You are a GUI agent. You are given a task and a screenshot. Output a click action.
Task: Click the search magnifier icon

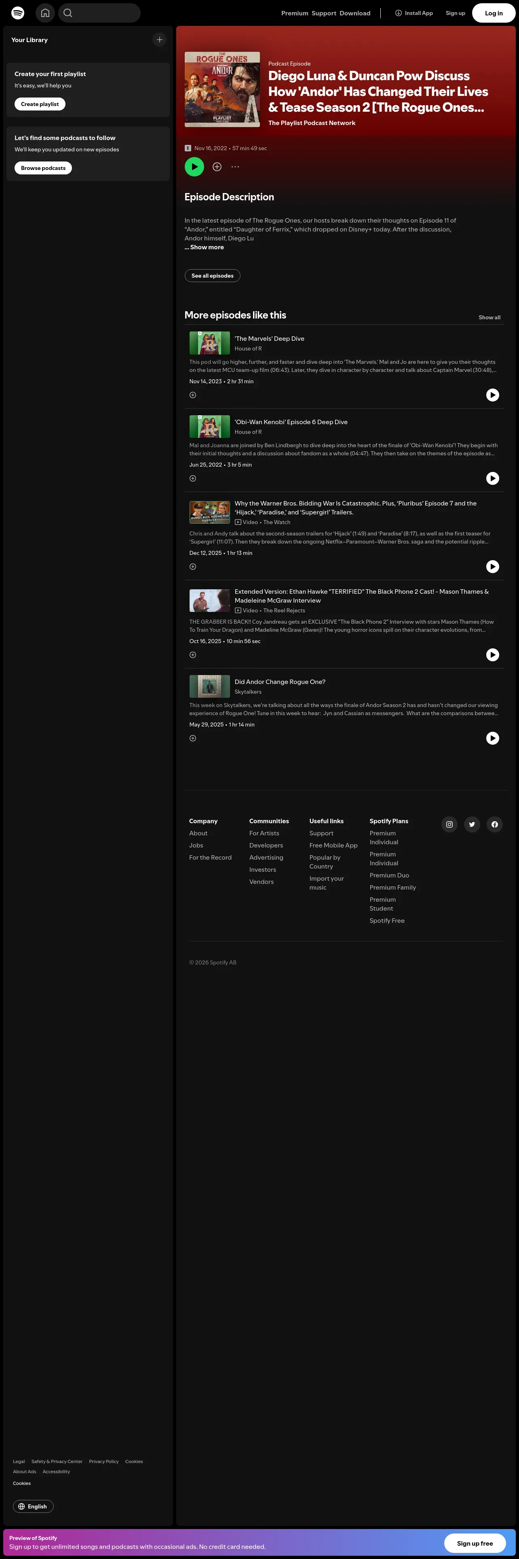68,13
